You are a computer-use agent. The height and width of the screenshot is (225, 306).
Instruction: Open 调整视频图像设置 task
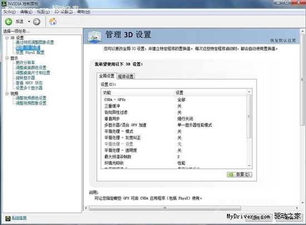click(31, 103)
